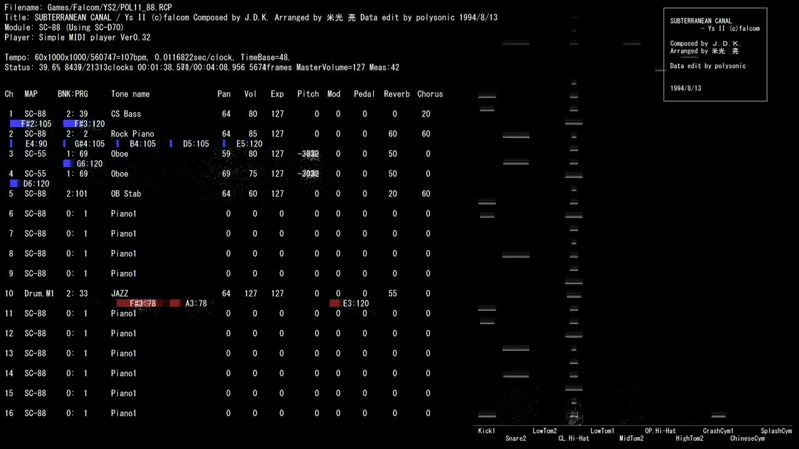Image resolution: width=799 pixels, height=449 pixels.
Task: Select the 'JAZZ' drum kit name on channel 10
Action: (120, 293)
